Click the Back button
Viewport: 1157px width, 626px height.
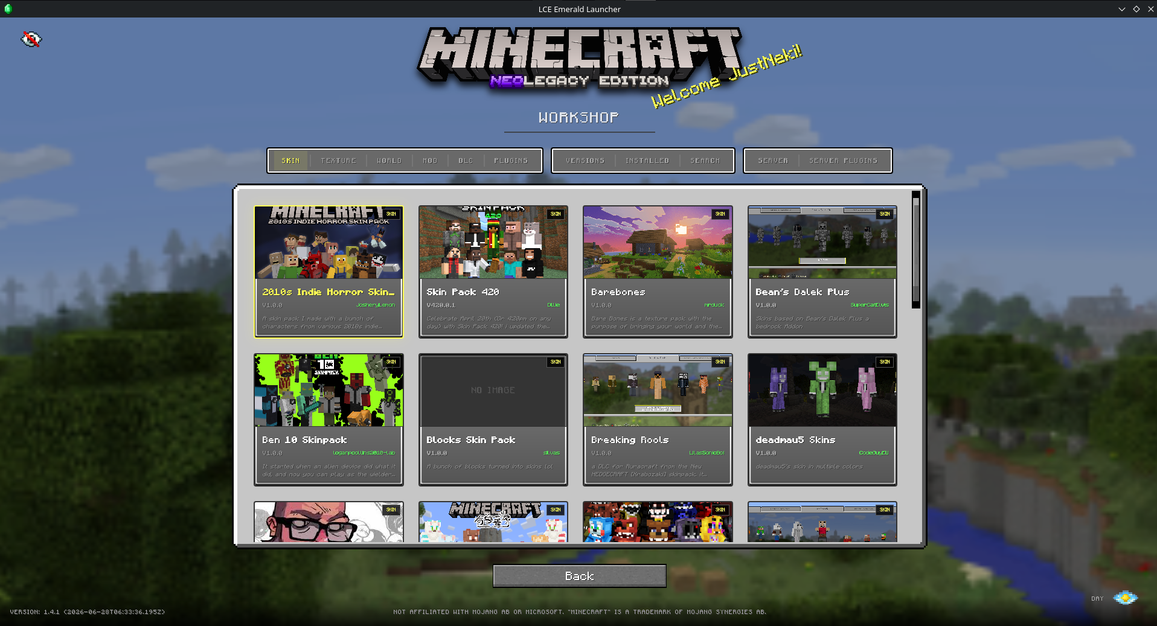580,576
